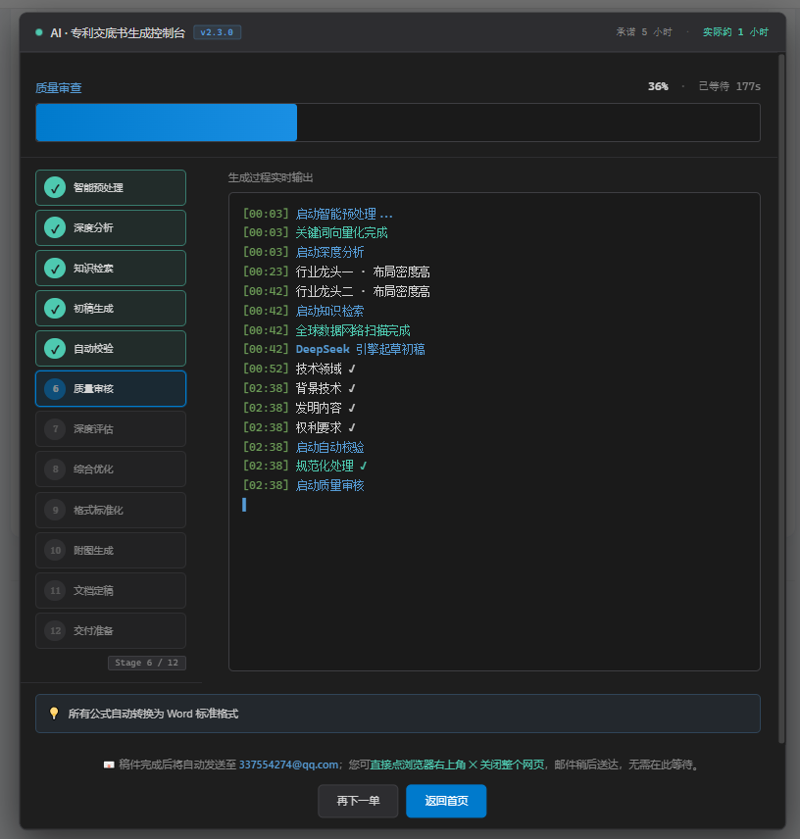The height and width of the screenshot is (839, 800).
Task: Click the 再下一单 button
Action: point(358,801)
